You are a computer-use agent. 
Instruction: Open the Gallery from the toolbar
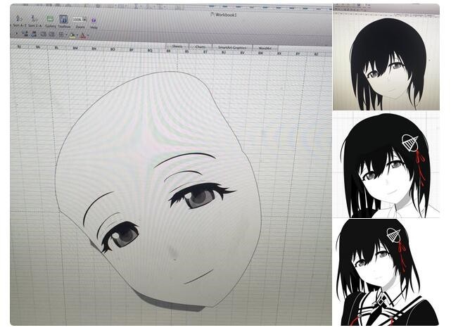point(51,19)
